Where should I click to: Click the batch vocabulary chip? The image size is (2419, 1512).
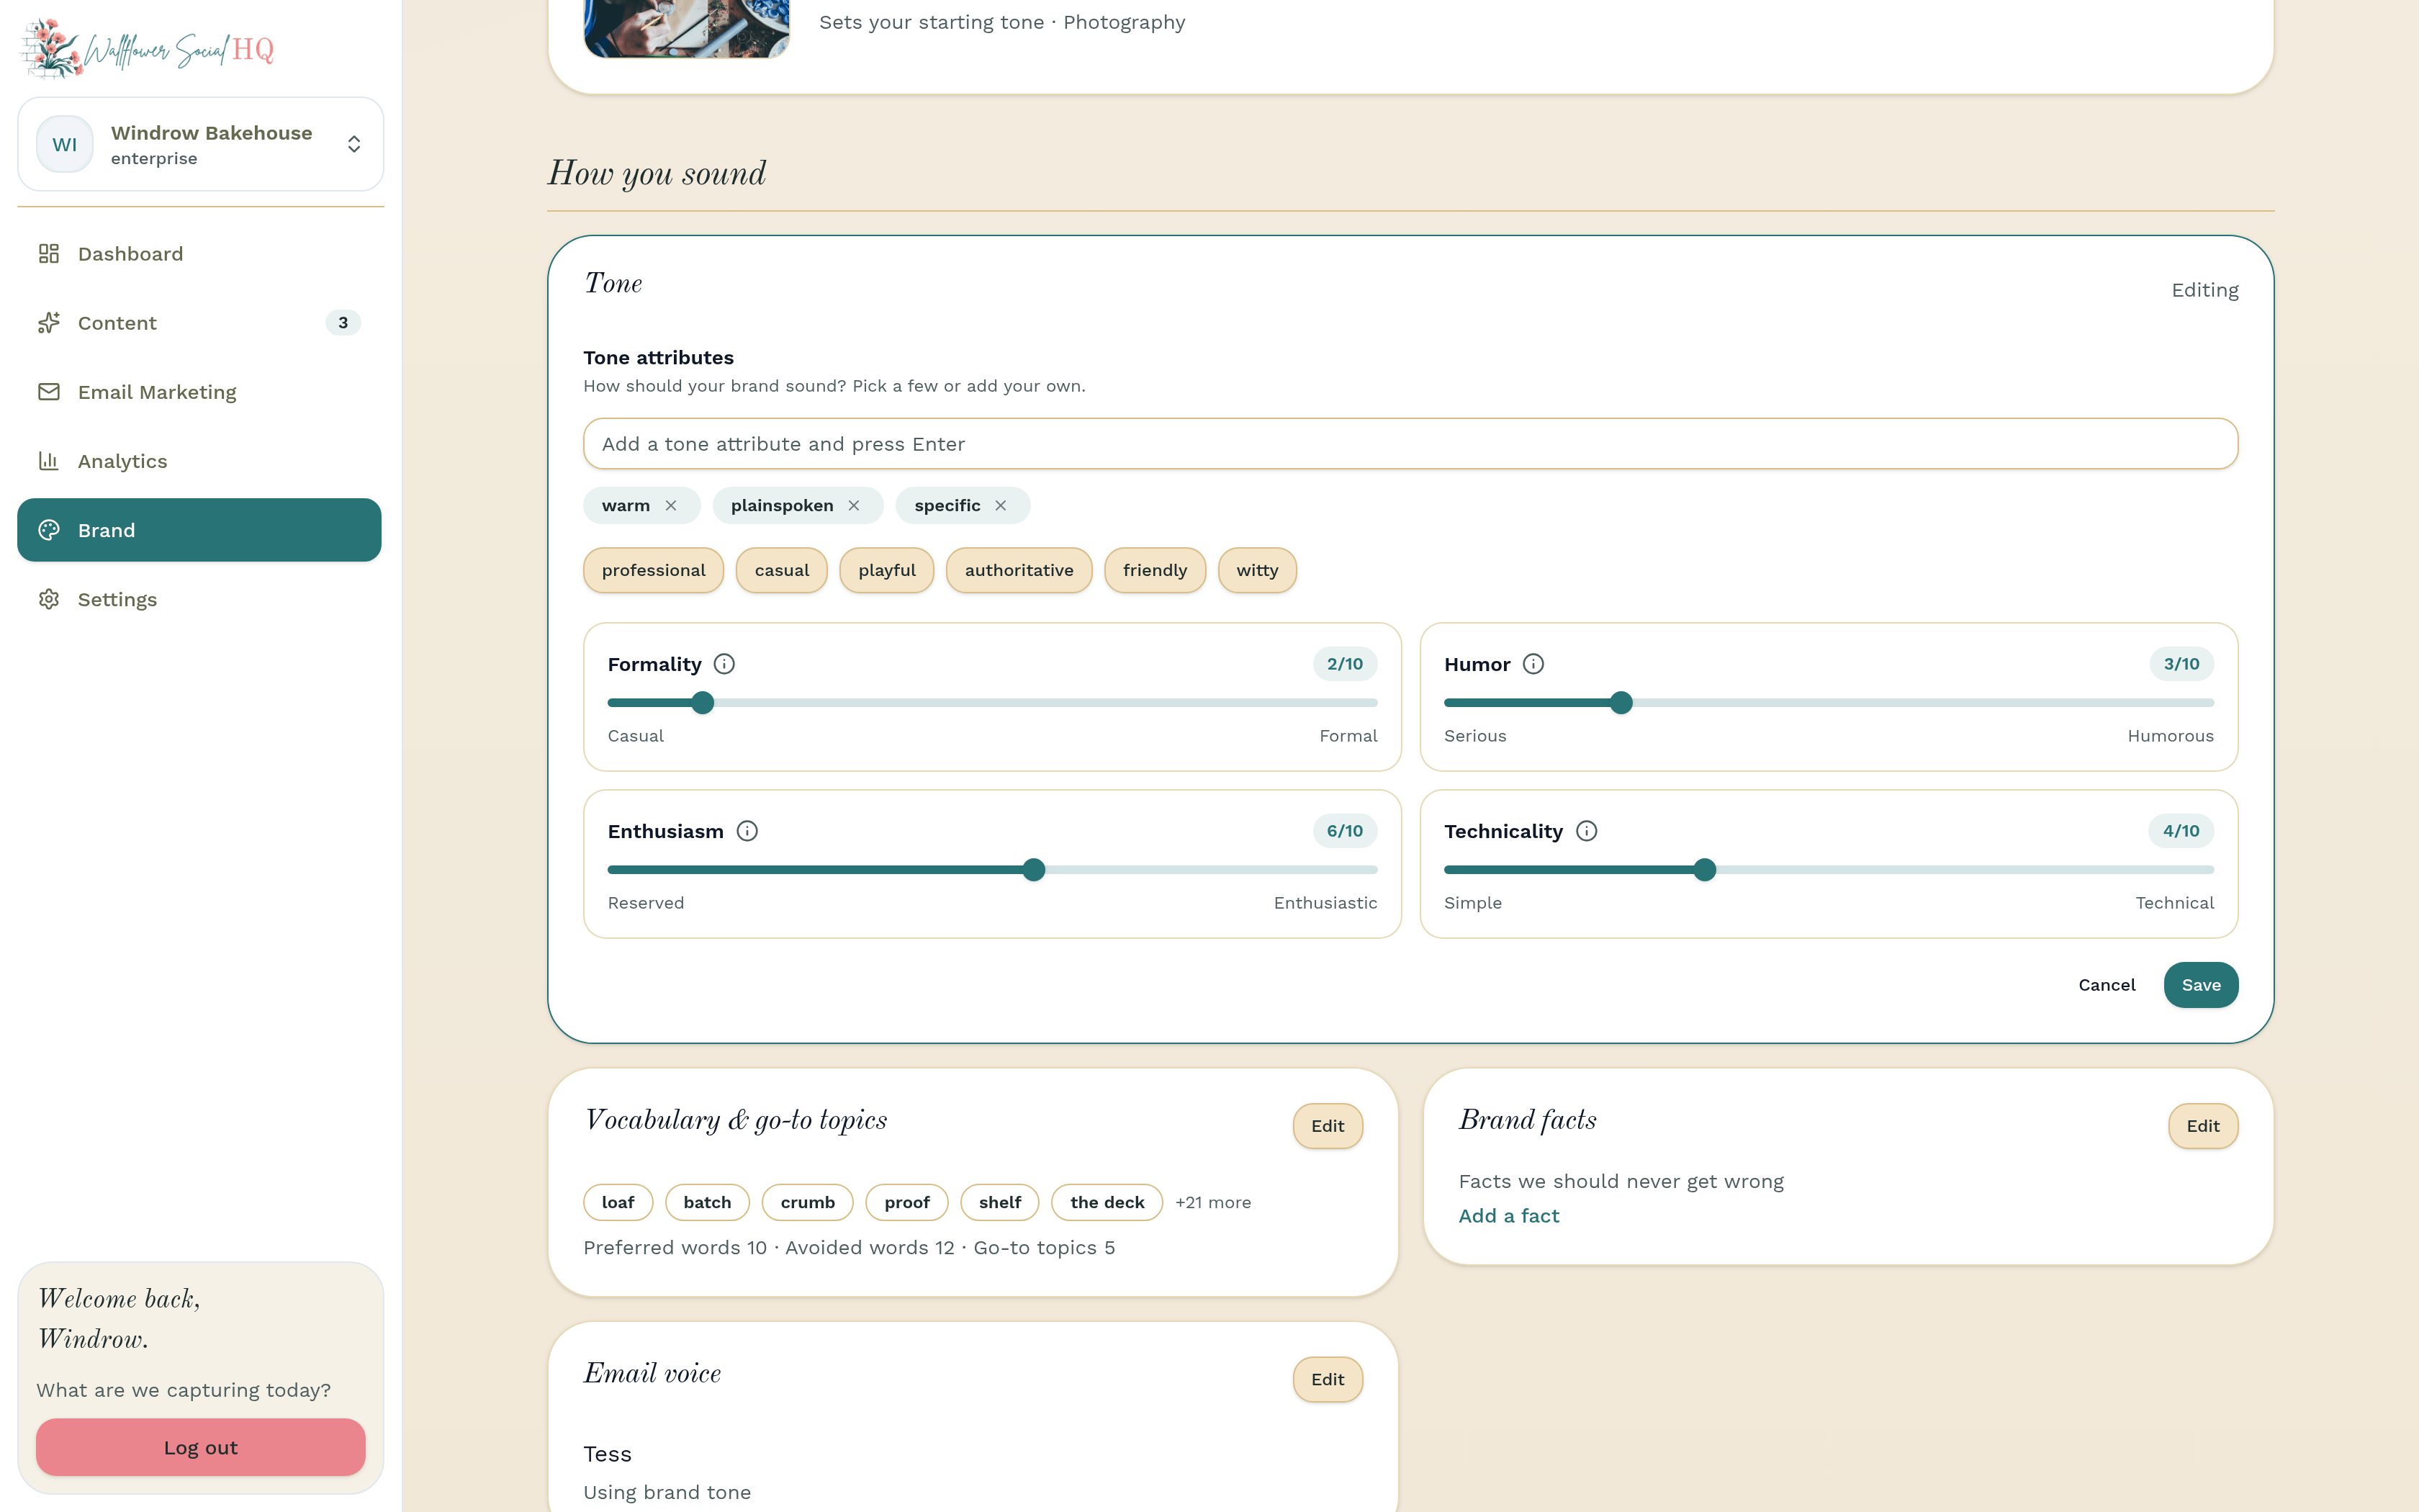(708, 1202)
